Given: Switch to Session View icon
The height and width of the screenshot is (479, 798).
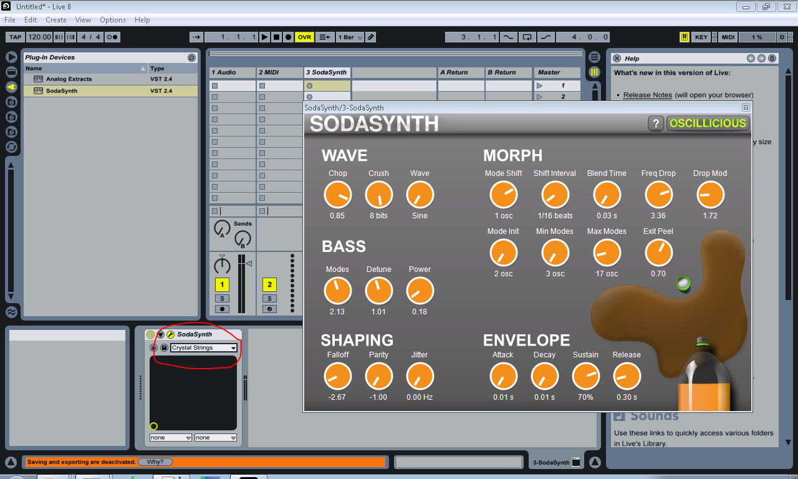Looking at the screenshot, I should click(x=594, y=72).
